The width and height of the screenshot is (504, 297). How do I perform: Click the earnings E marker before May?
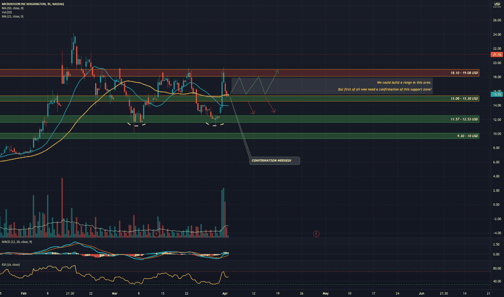tap(316, 234)
